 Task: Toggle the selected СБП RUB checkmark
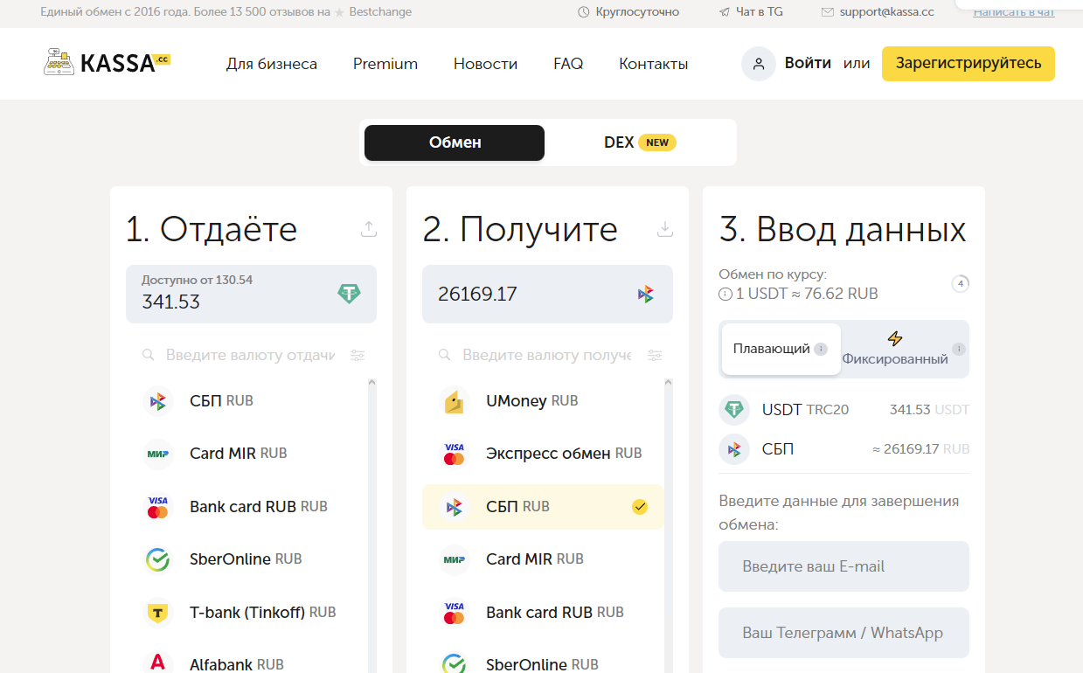(640, 507)
